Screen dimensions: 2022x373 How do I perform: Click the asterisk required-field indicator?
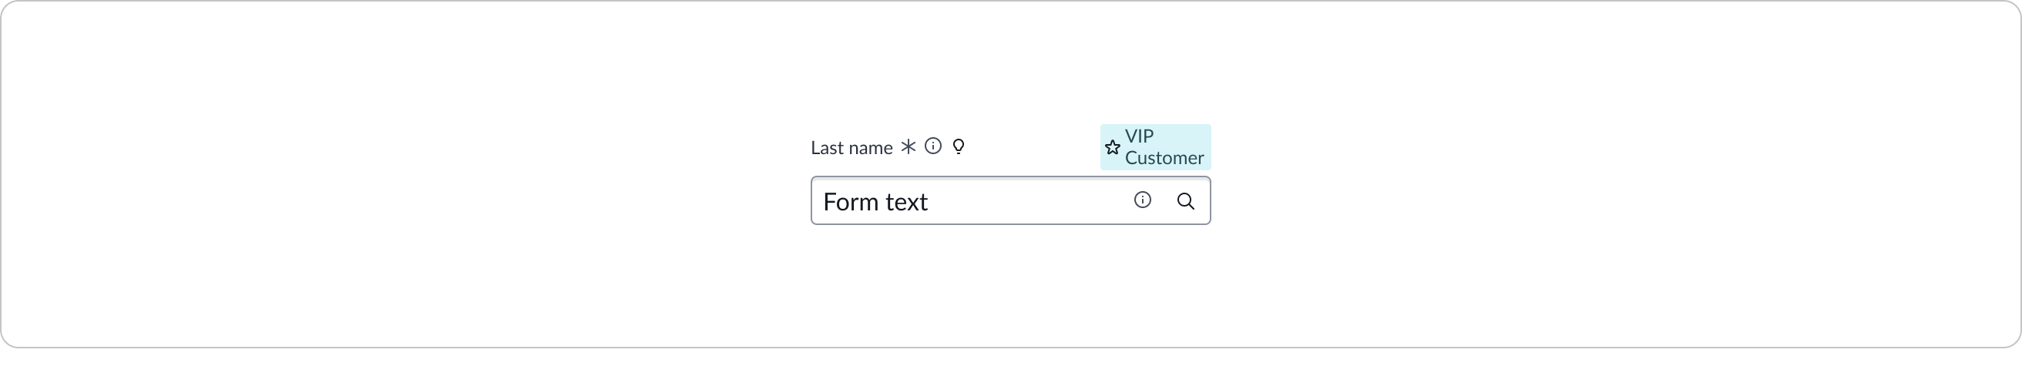909,147
